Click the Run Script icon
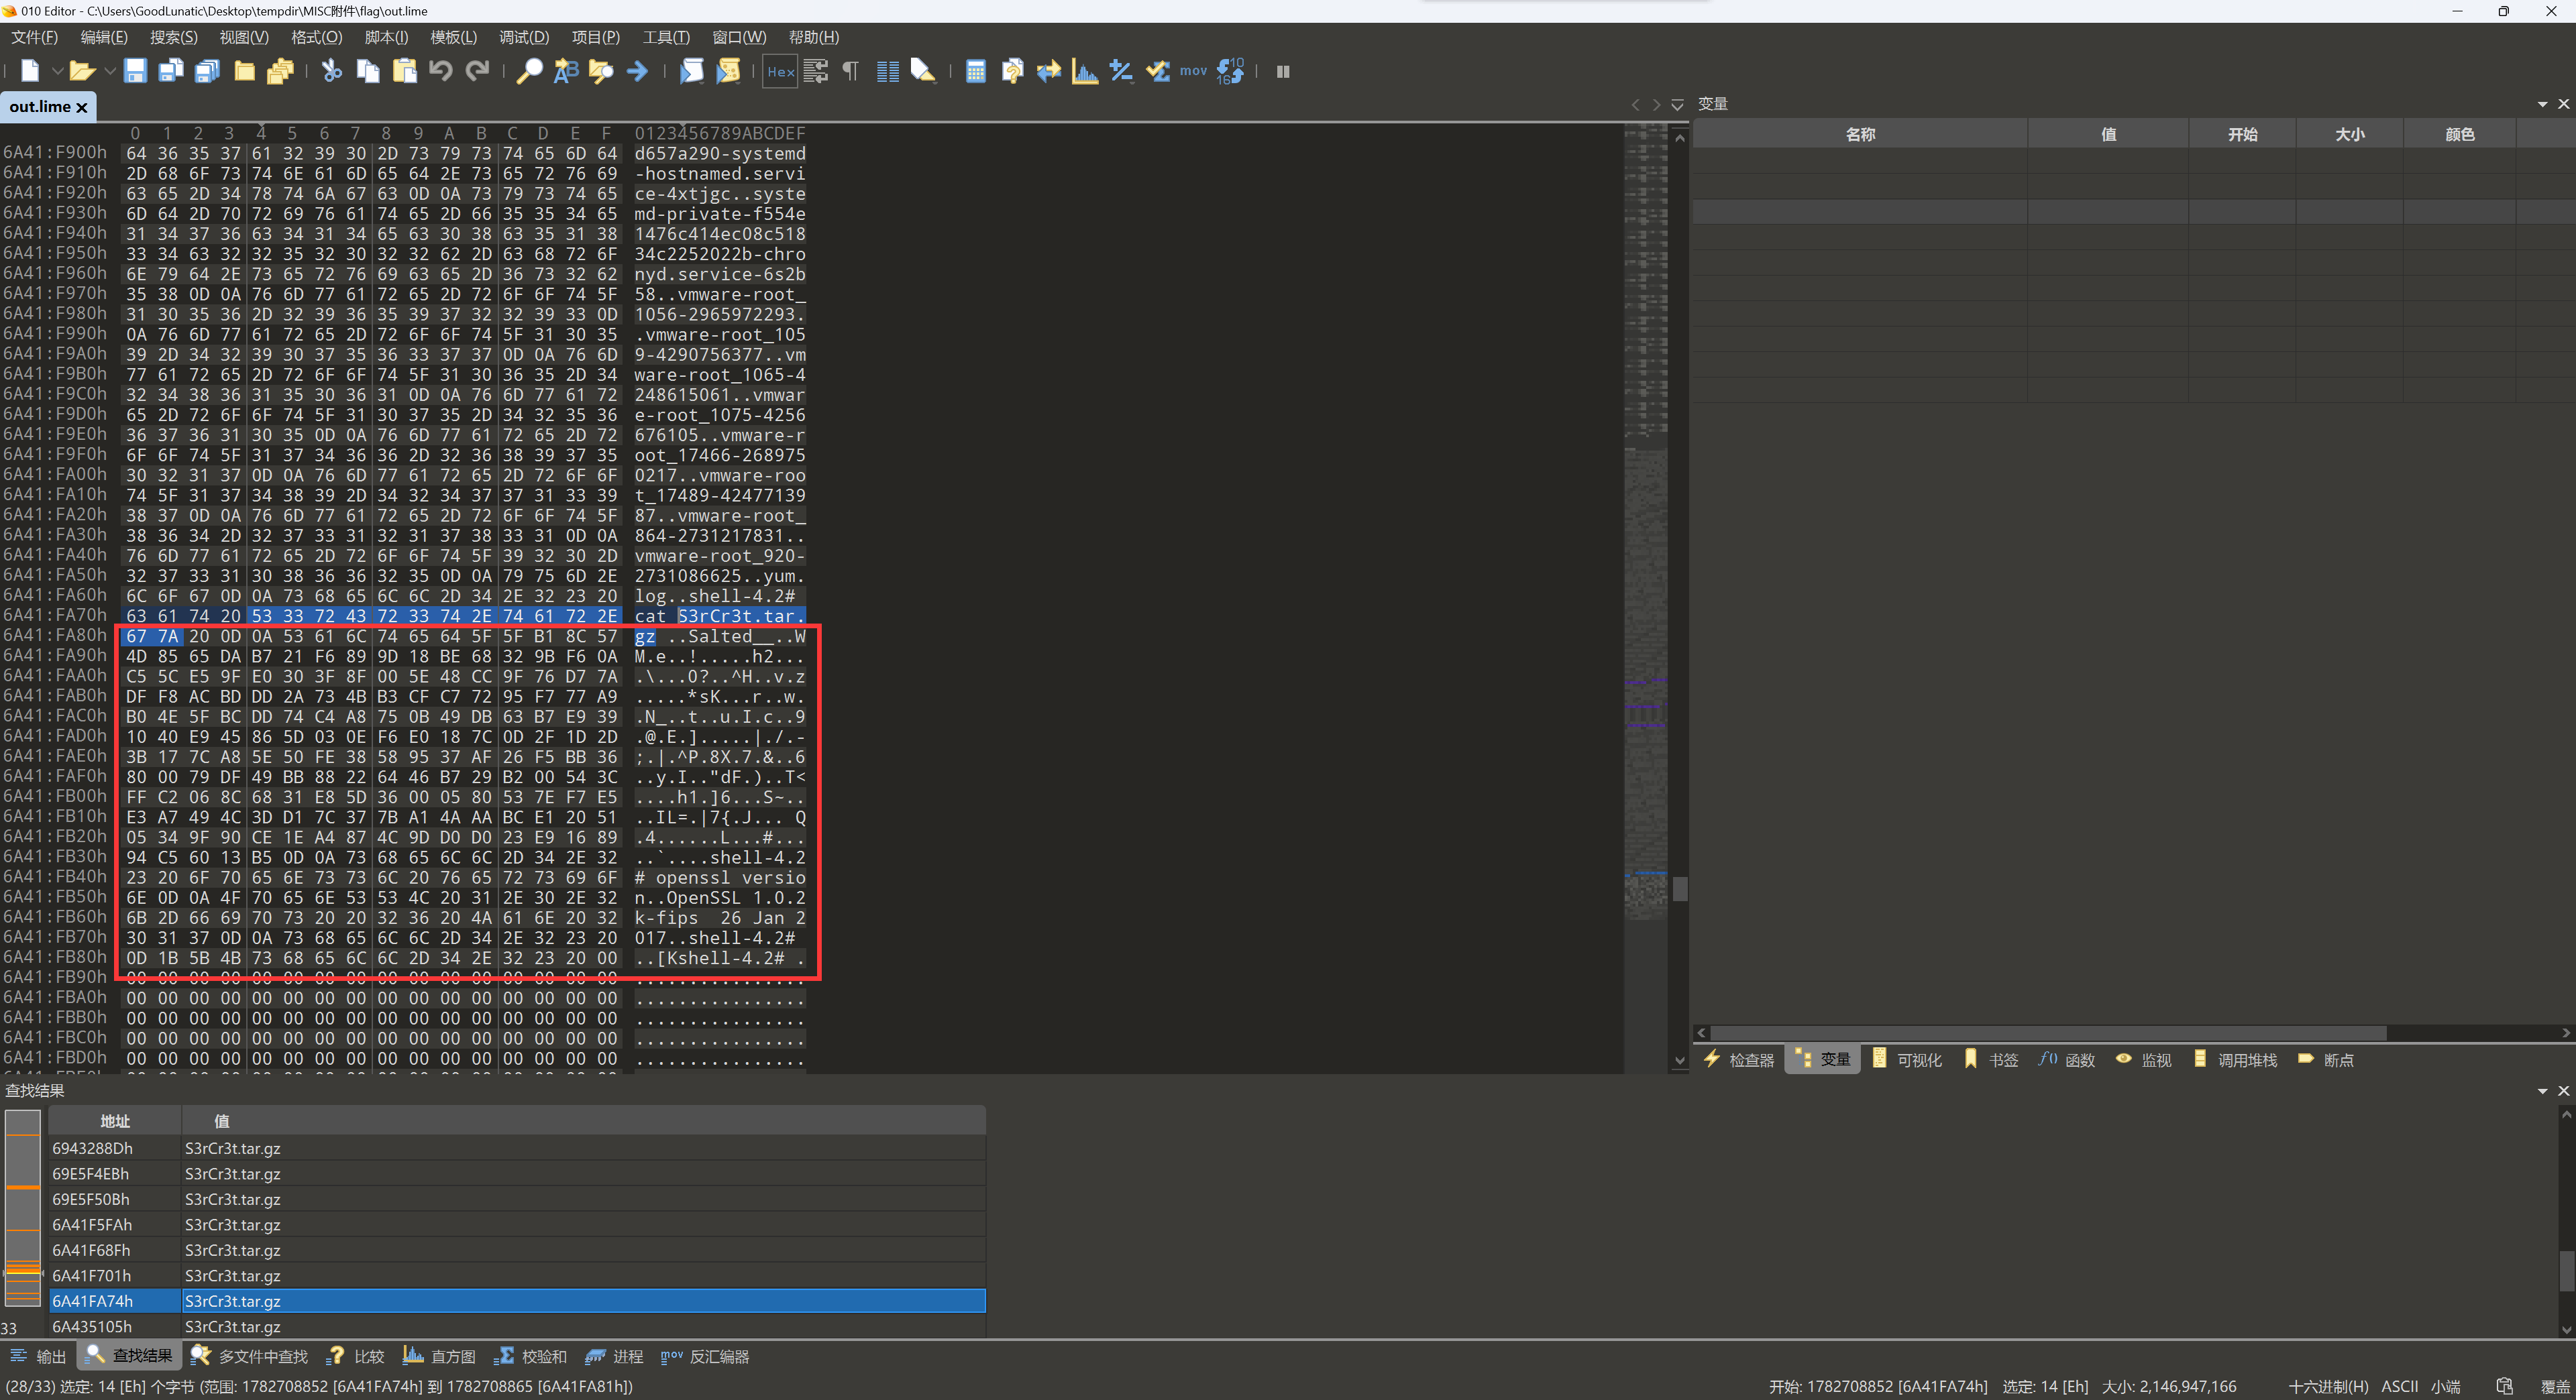Image resolution: width=2576 pixels, height=1400 pixels. click(692, 71)
